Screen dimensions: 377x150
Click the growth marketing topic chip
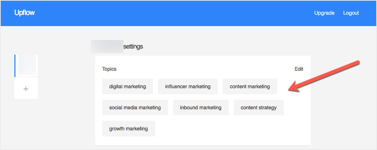pos(129,129)
